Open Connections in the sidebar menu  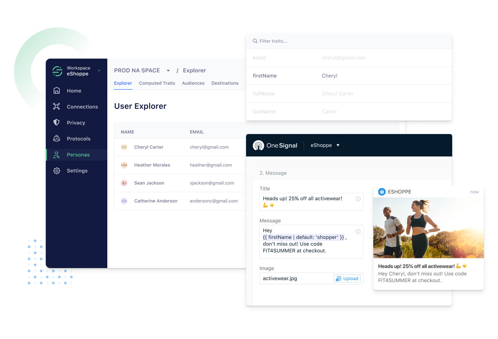point(76,107)
